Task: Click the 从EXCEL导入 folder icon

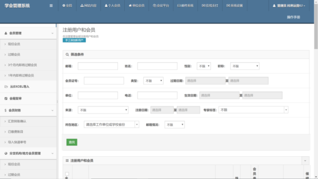Action: 6,87
